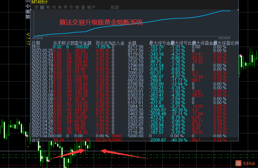258x168 pixels.
Task: Click profit value 341.97
Action: click(x=81, y=110)
